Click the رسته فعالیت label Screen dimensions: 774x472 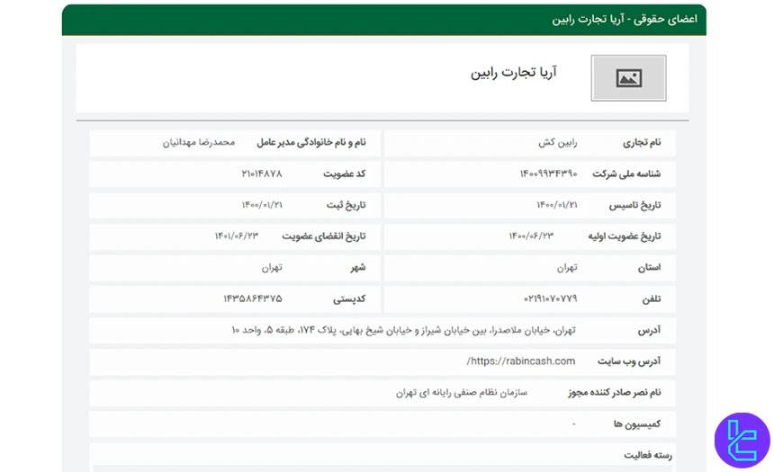(648, 455)
